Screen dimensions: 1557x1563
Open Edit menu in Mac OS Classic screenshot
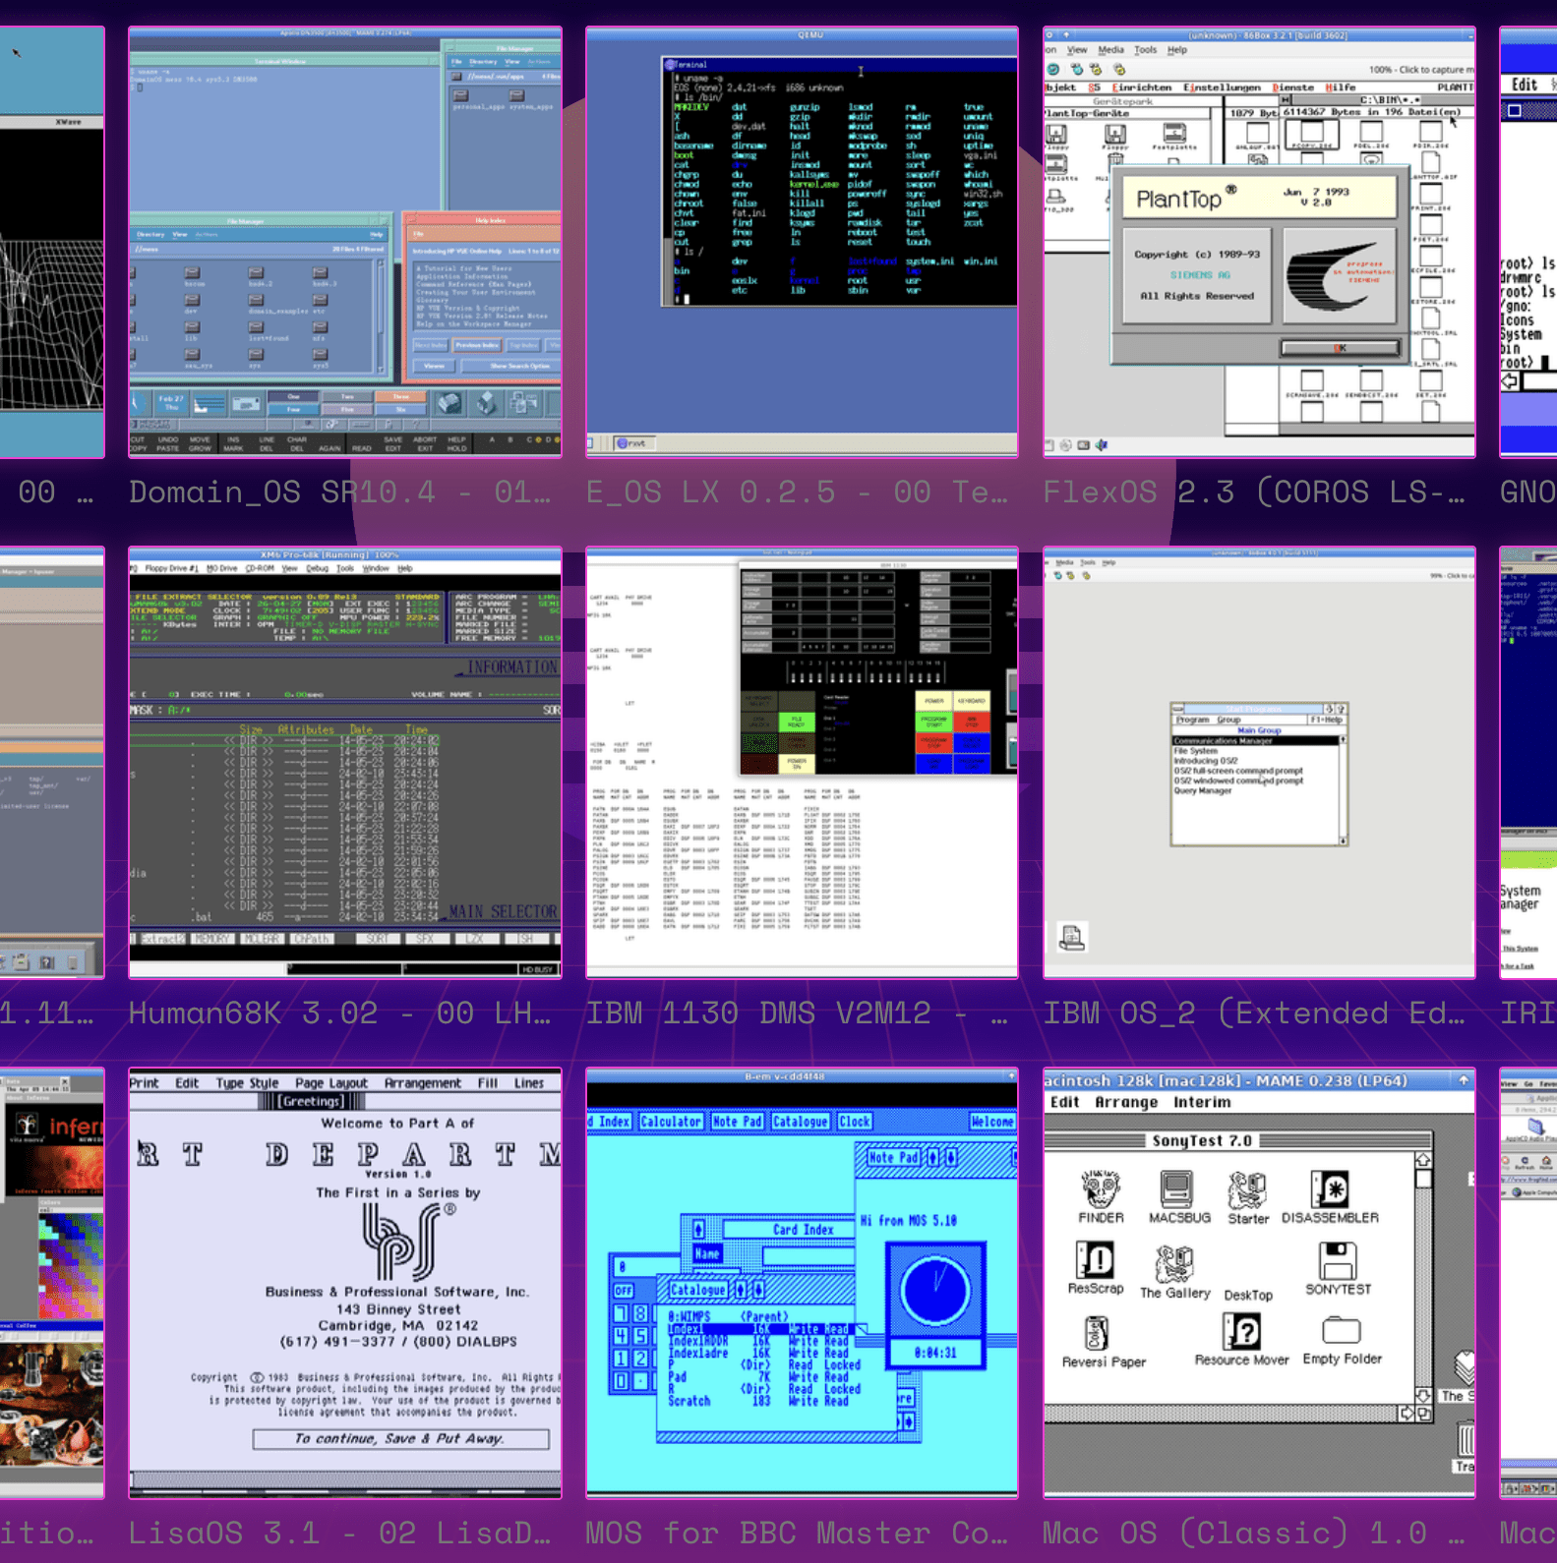[x=1064, y=1102]
